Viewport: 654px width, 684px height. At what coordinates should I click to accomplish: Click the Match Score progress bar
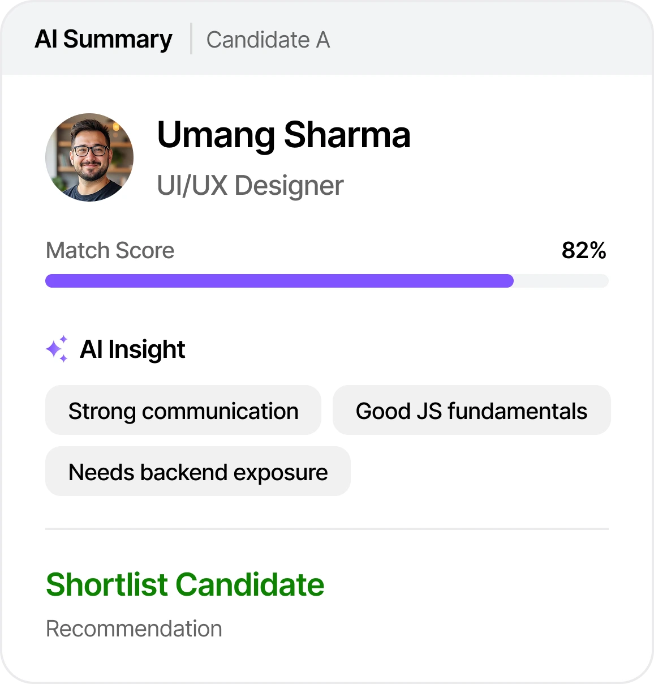[326, 280]
